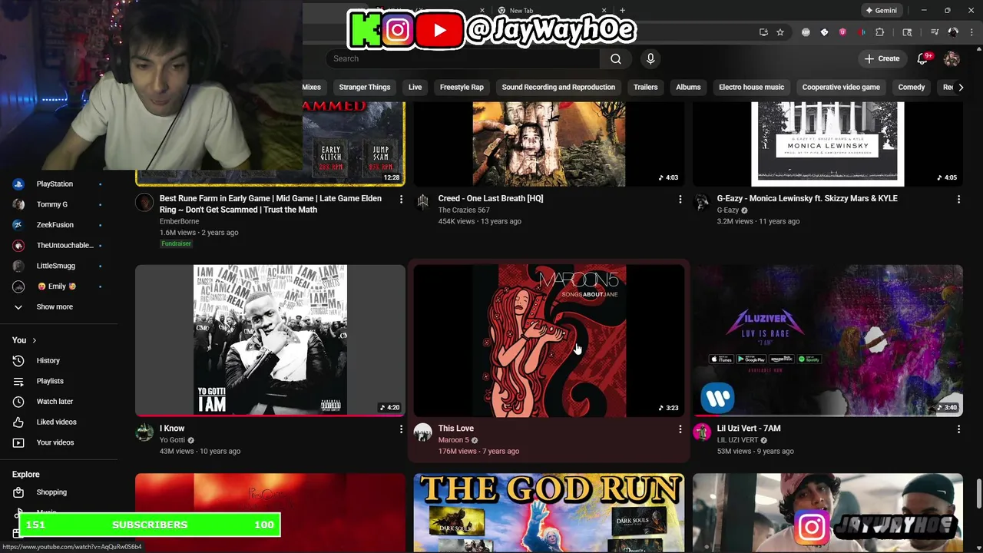983x553 pixels.
Task: Click the Chrome profile avatar in toolbar
Action: pos(953,32)
